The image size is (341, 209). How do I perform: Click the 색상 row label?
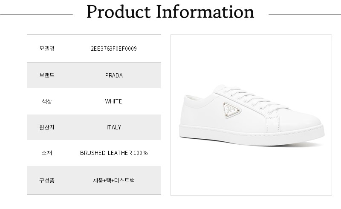click(x=46, y=101)
